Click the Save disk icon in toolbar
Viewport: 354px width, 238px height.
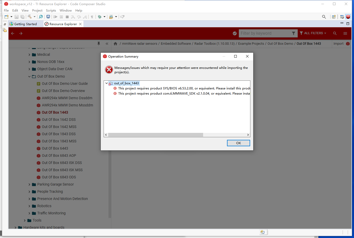[16, 17]
